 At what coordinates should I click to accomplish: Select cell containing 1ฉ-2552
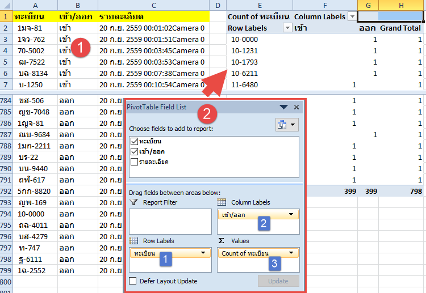click(35, 270)
